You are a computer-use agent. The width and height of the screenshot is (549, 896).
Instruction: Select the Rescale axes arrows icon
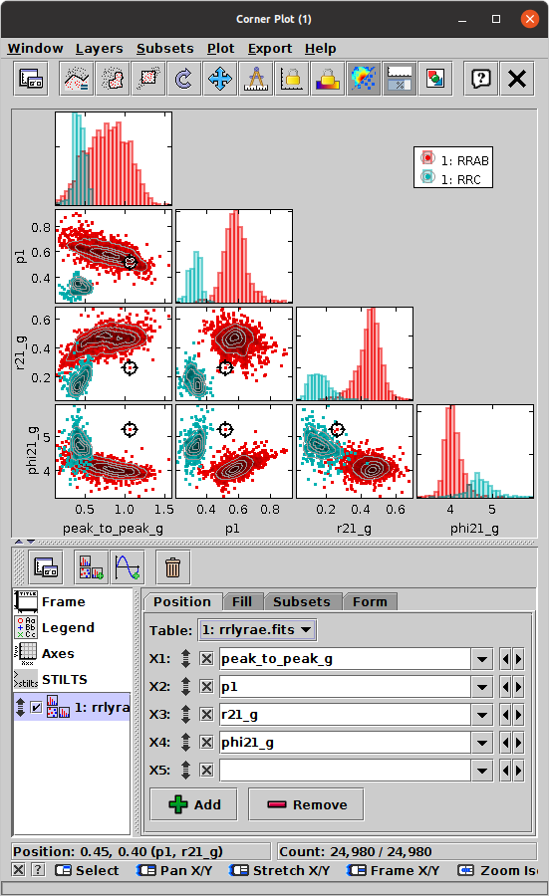(220, 79)
